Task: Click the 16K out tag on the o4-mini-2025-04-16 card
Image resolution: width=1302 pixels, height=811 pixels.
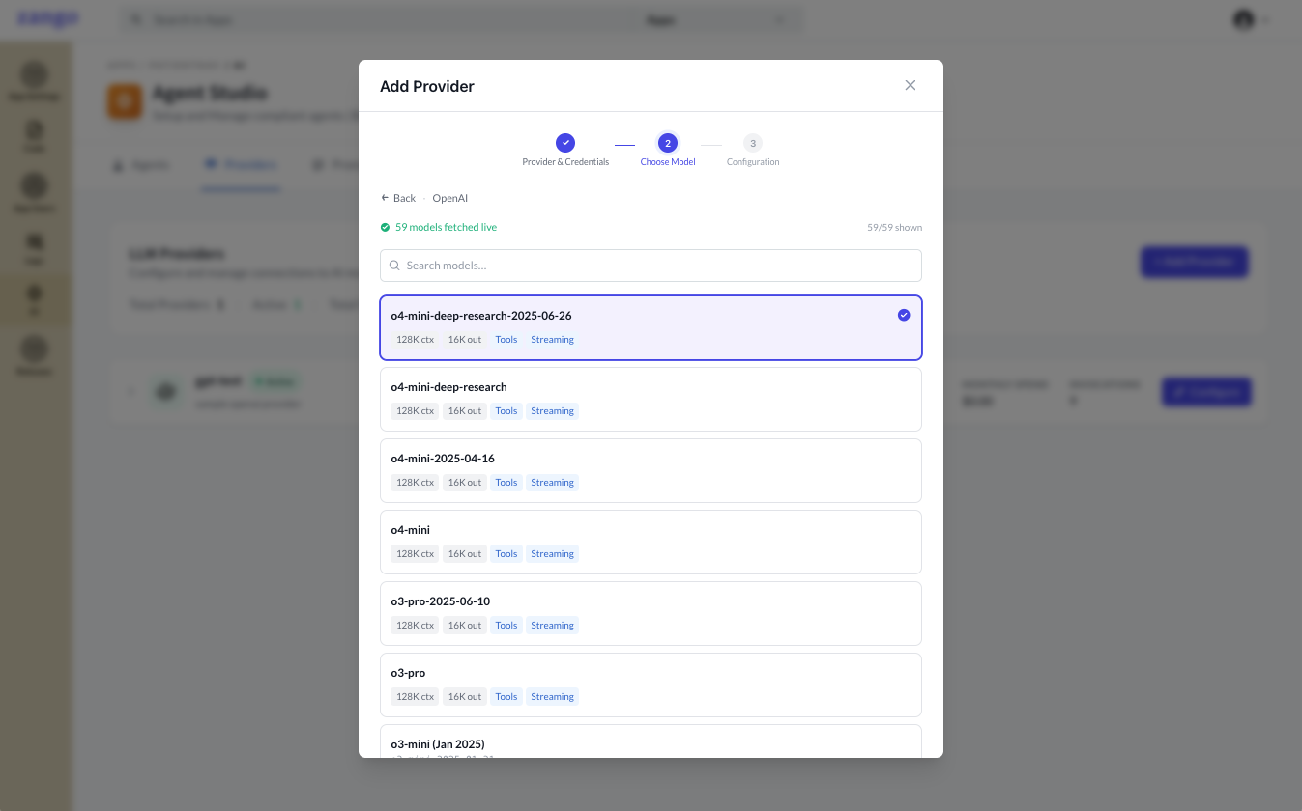Action: tap(464, 483)
